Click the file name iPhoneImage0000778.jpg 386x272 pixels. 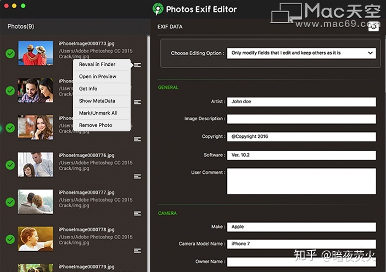coord(86,230)
